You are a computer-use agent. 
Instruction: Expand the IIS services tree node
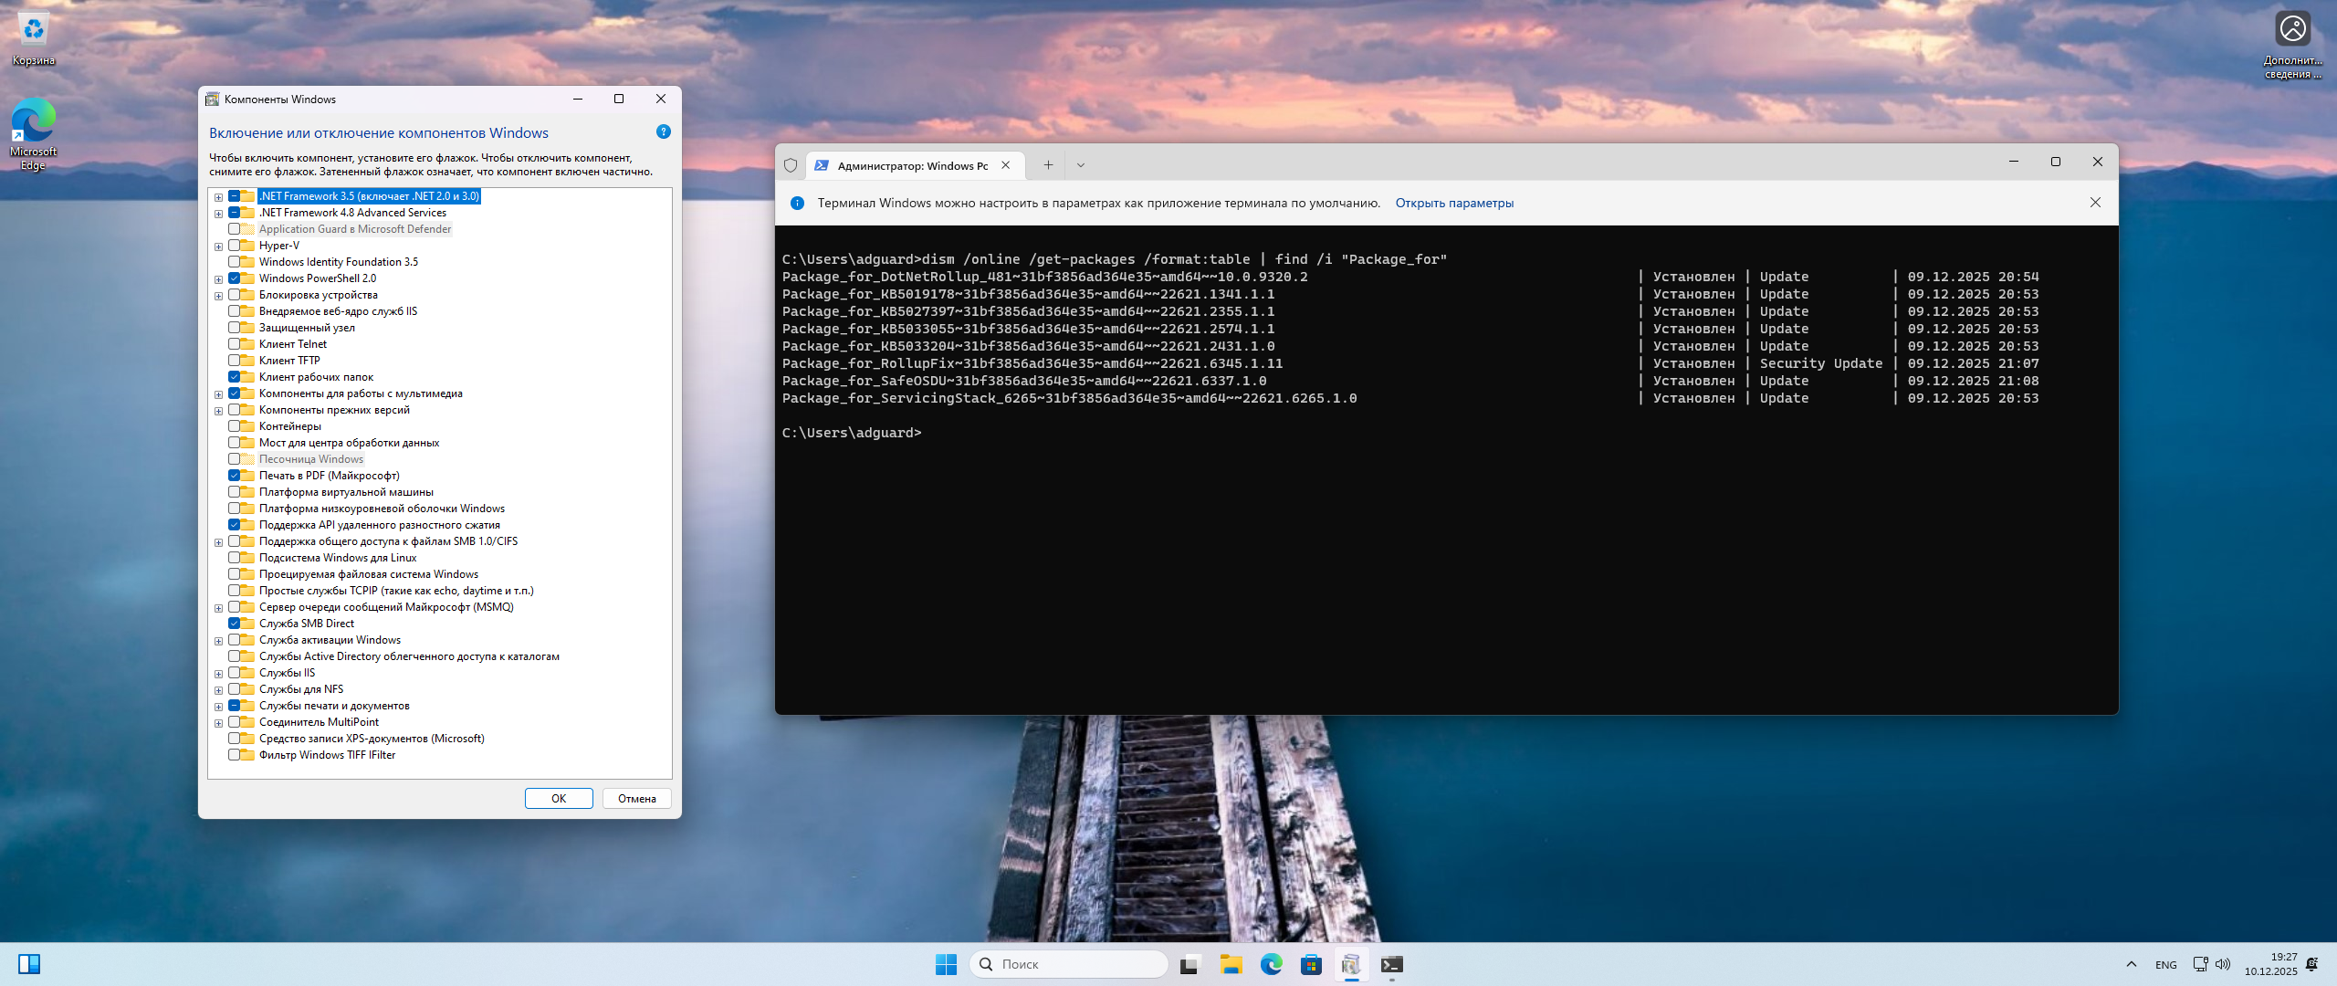[x=218, y=674]
